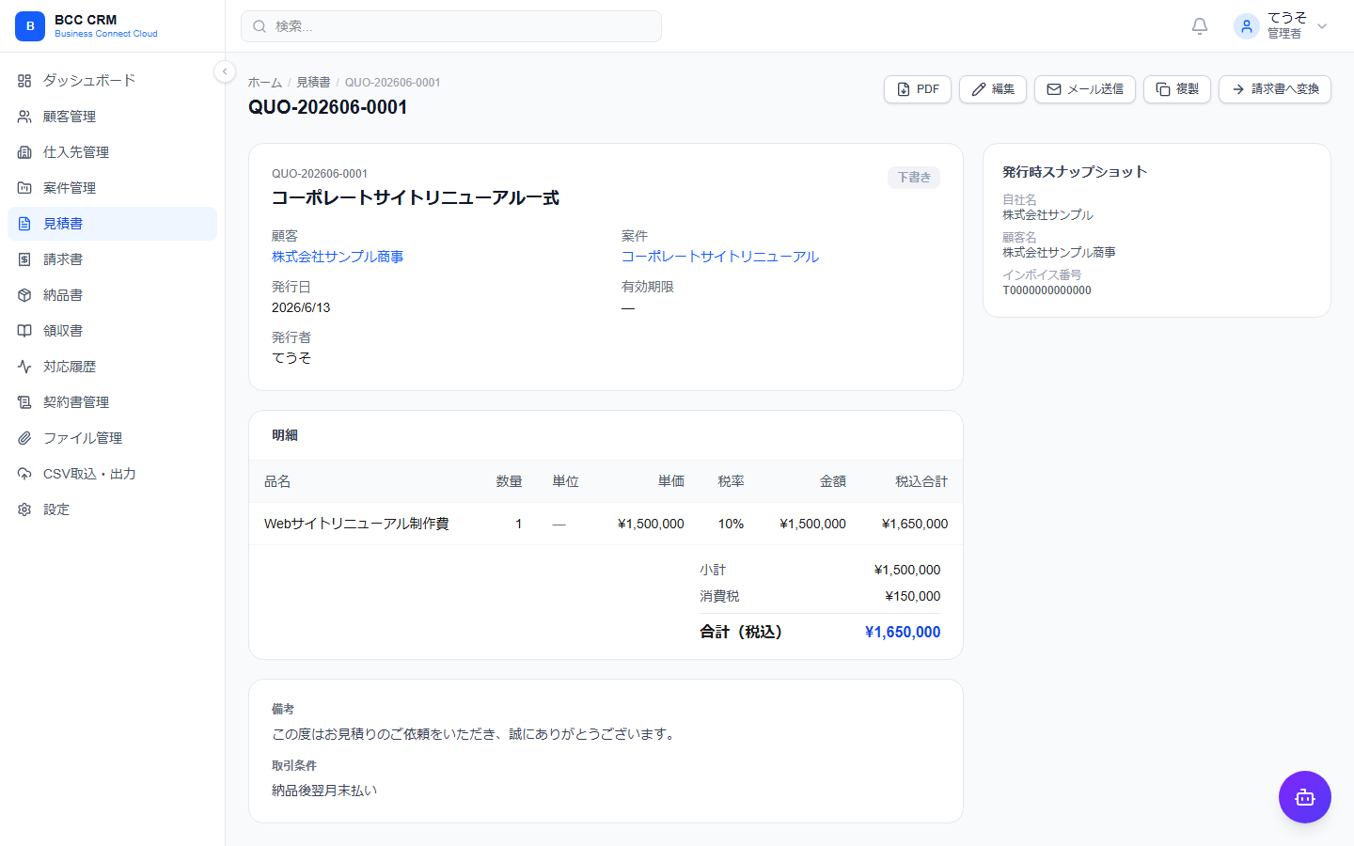The height and width of the screenshot is (846, 1354).
Task: Open the customer link 株式会社サンプル商事
Action: pos(338,257)
